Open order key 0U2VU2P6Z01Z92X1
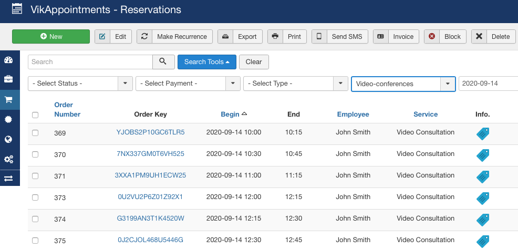Screen dimensions: 518x250 [150, 197]
